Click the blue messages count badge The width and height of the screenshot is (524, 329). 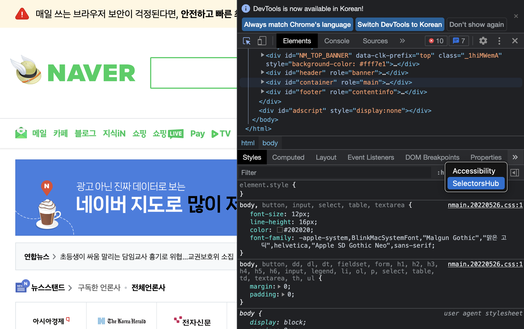coord(459,41)
